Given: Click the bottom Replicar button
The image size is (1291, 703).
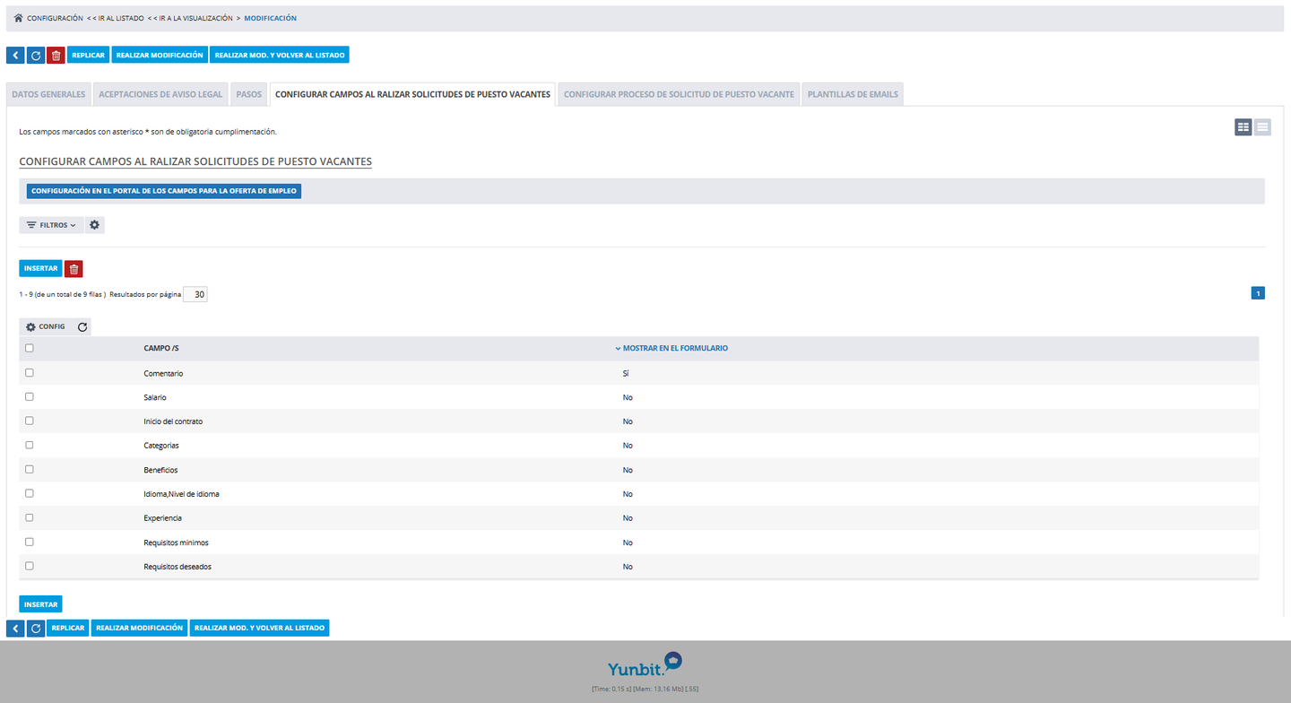Looking at the screenshot, I should coord(68,628).
